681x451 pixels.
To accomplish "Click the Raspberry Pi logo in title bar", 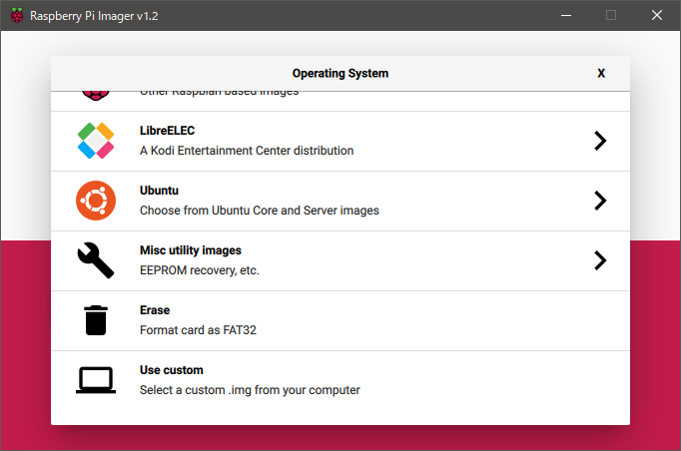I will [x=17, y=15].
